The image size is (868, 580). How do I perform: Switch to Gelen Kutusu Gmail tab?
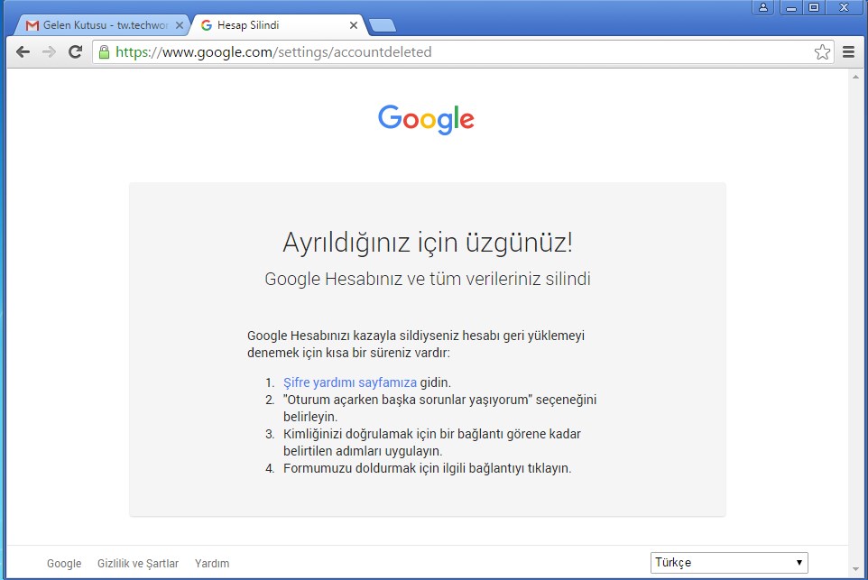coord(99,25)
